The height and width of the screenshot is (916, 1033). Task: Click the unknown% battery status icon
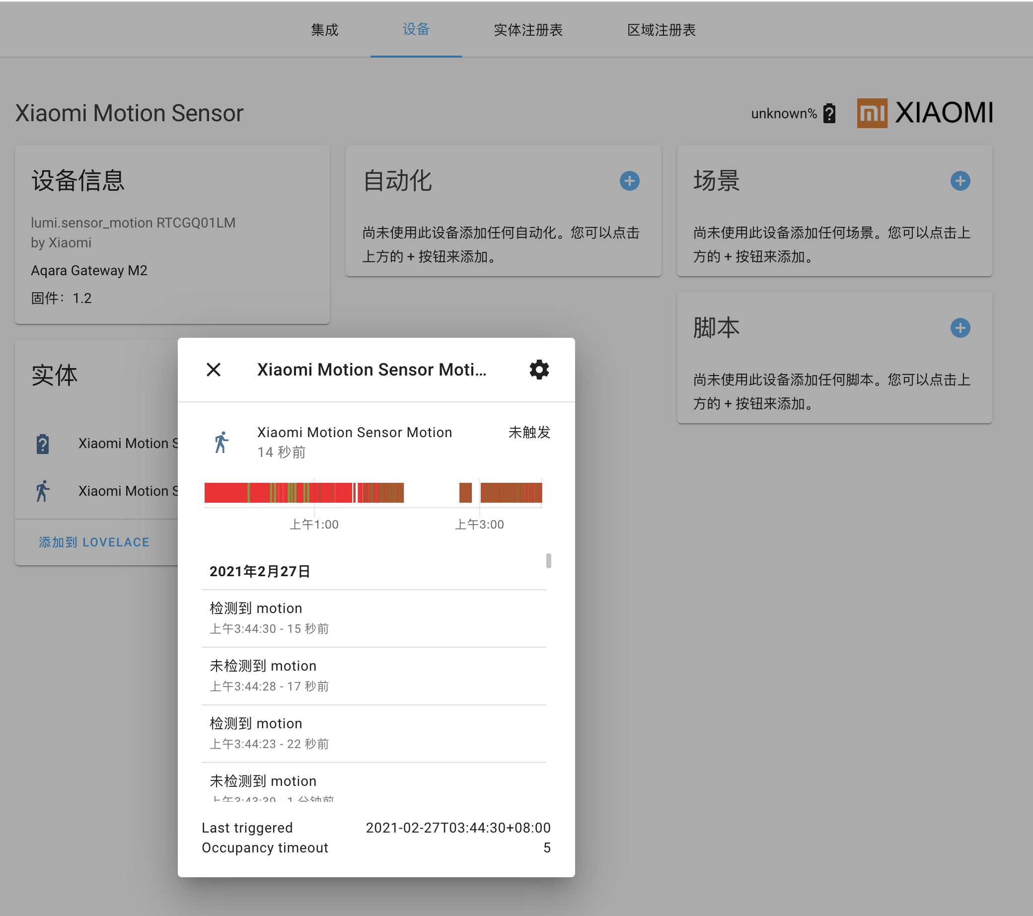tap(830, 113)
